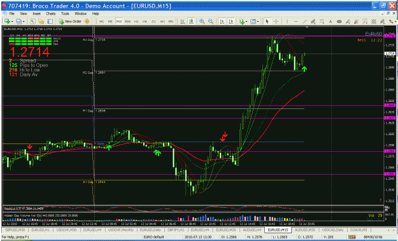Select the Fibonacci retracement tool
Viewport: 398px width, 241px height.
(322, 22)
